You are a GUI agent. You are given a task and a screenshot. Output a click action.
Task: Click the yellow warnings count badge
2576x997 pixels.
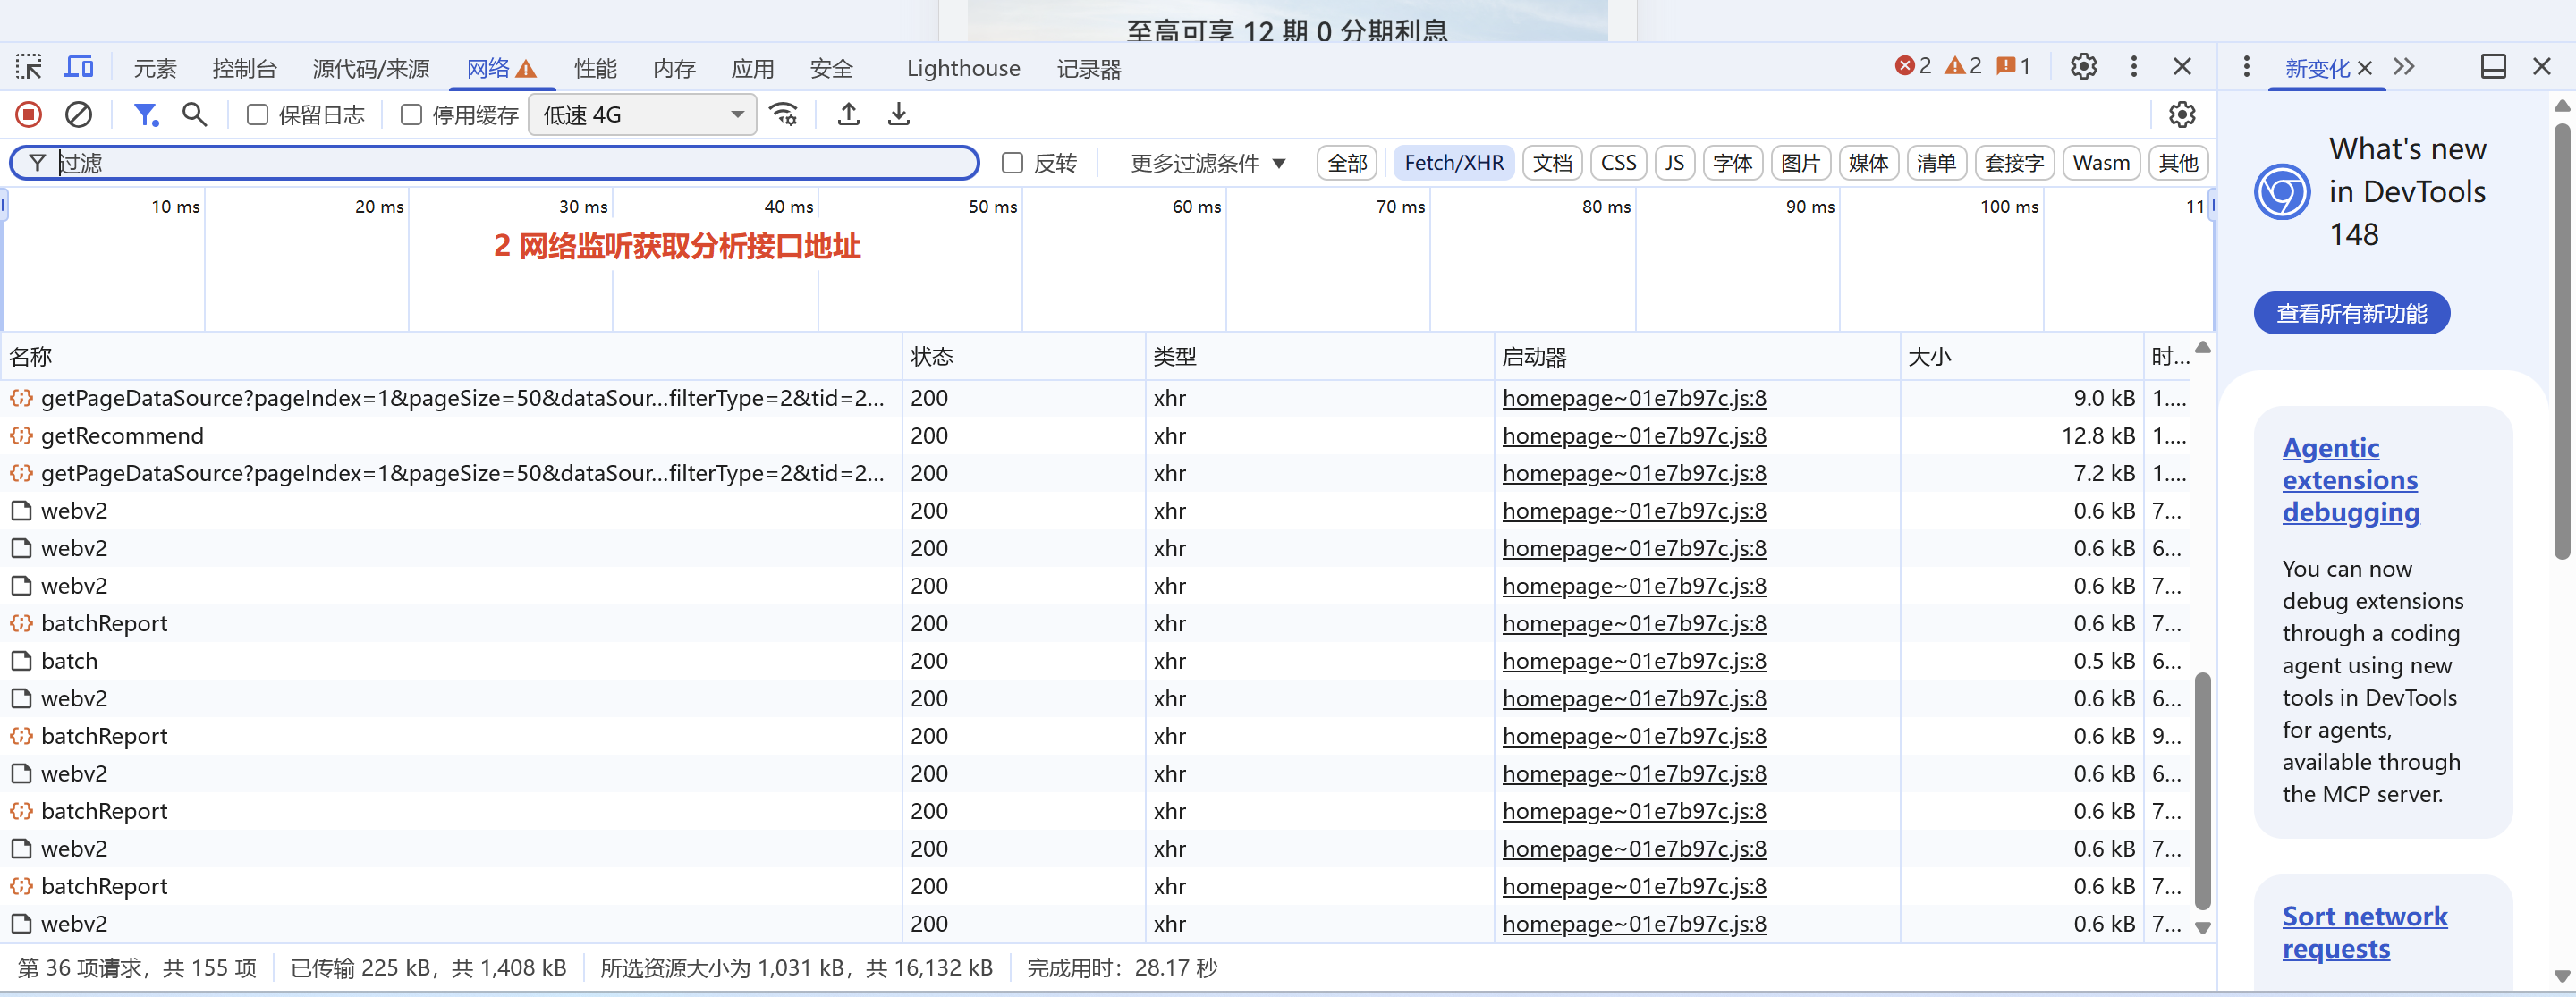tap(1963, 66)
